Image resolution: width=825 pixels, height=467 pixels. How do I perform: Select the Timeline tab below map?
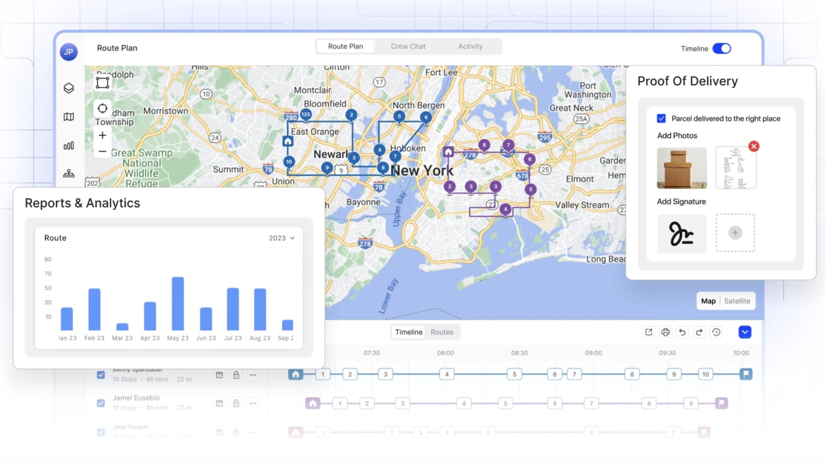tap(409, 332)
